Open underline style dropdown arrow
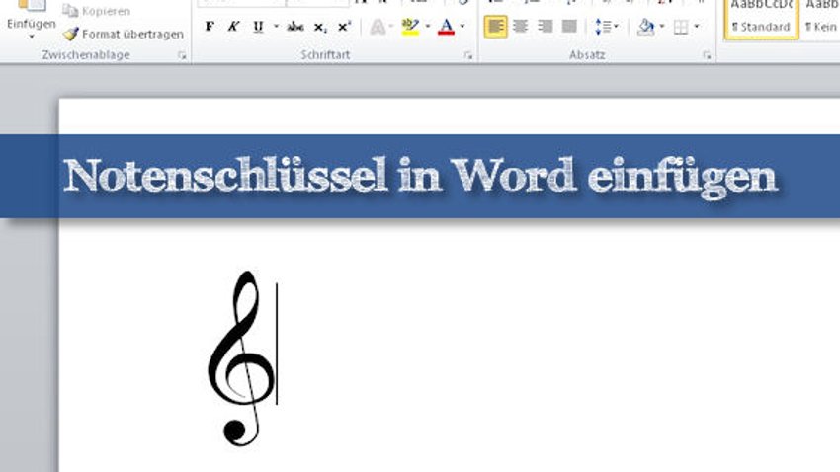The image size is (840, 472). [276, 27]
